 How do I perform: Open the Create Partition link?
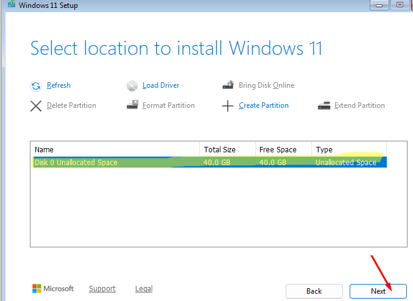[x=264, y=105]
